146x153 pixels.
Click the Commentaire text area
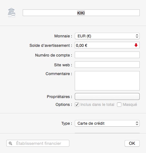click(x=107, y=81)
